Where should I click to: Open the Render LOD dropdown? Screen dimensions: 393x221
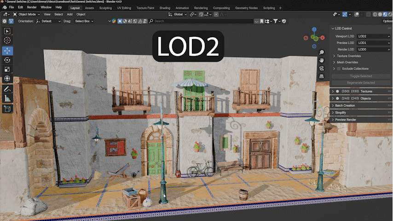(x=373, y=49)
